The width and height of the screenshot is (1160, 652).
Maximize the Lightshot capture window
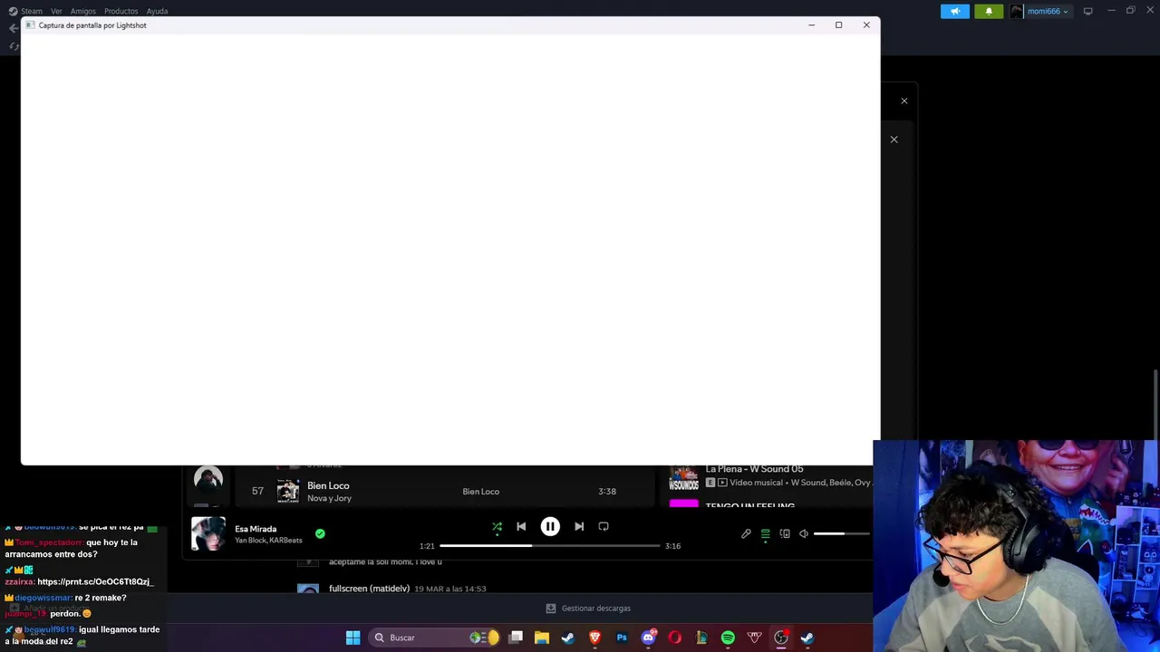tap(838, 25)
